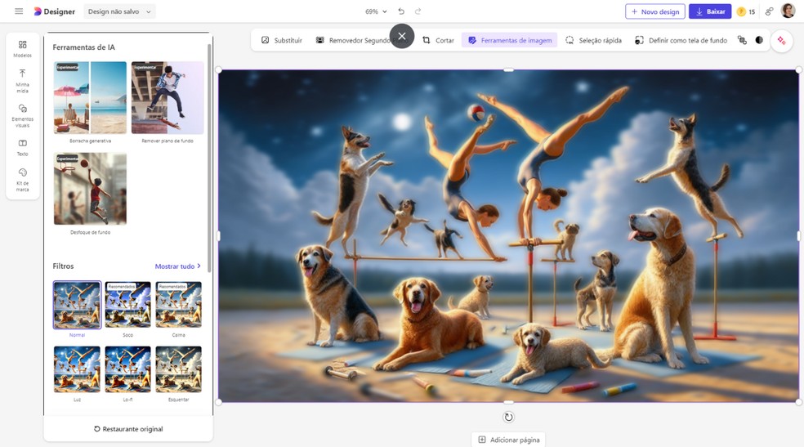Click the side panel vertical scrollbar
This screenshot has width=804, height=447.
tap(209, 158)
